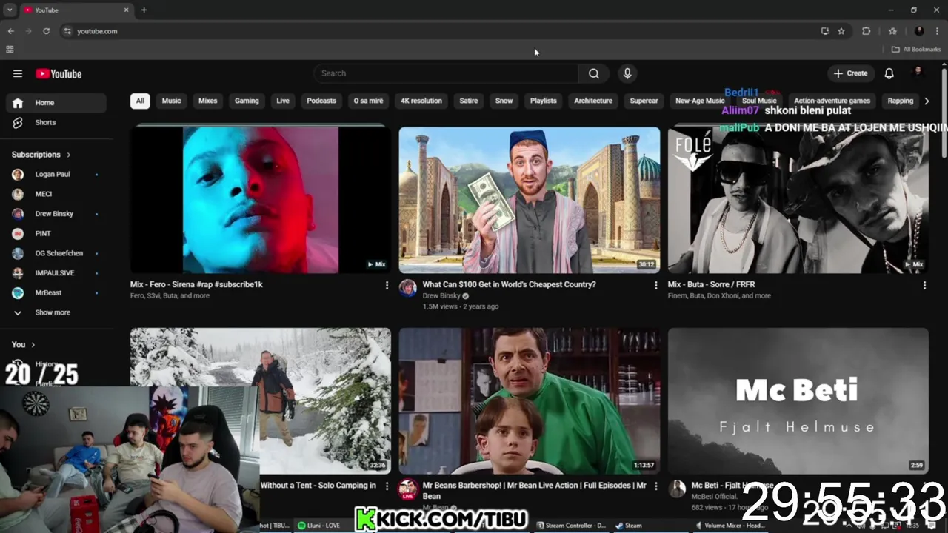Open Volume Mixer from the taskbar
948x533 pixels.
[x=732, y=526]
